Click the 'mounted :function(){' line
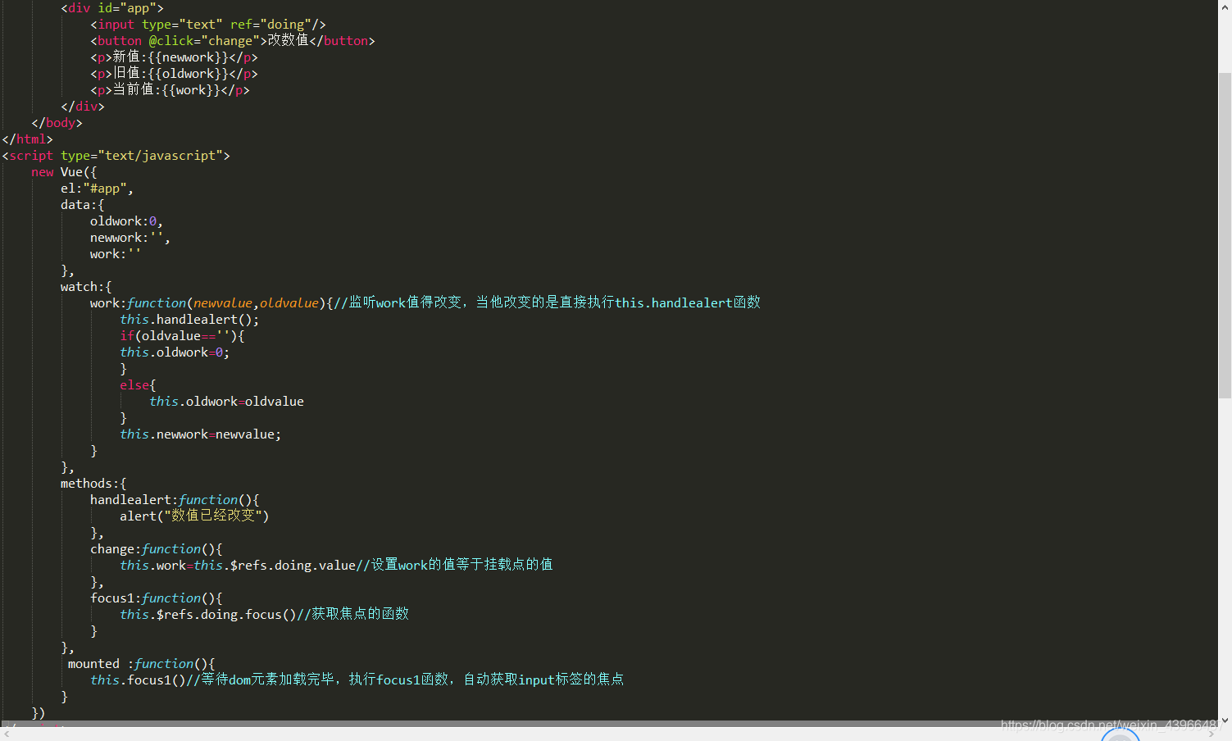 pyautogui.click(x=141, y=664)
